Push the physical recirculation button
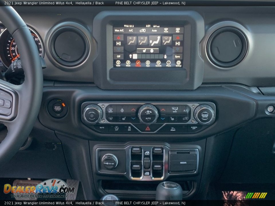The width and height of the screenshot is (275, 206). 185,118
